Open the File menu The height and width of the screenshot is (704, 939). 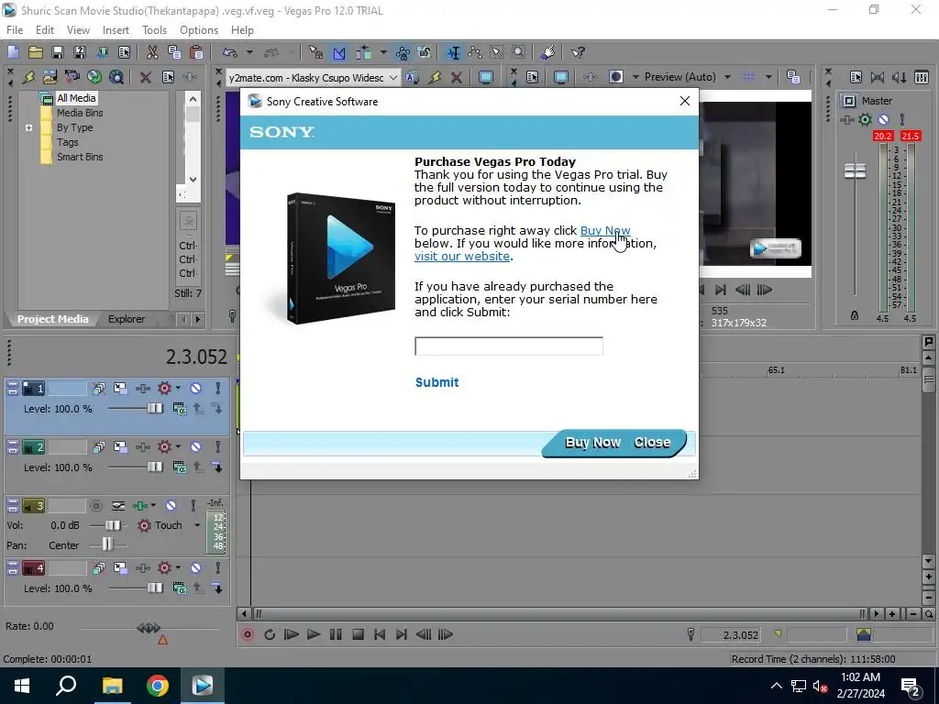(x=15, y=30)
